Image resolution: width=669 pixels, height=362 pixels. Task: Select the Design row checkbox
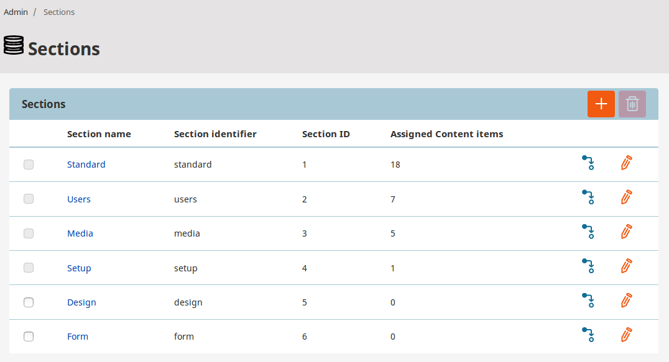coord(28,302)
